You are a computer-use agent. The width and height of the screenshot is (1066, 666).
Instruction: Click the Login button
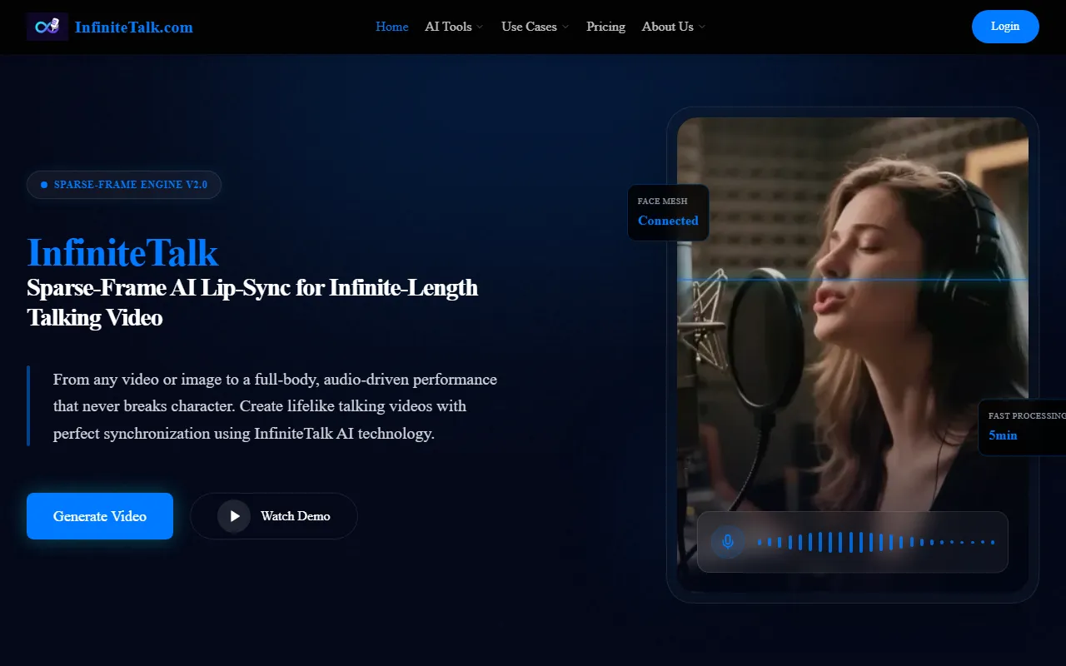pyautogui.click(x=1004, y=27)
